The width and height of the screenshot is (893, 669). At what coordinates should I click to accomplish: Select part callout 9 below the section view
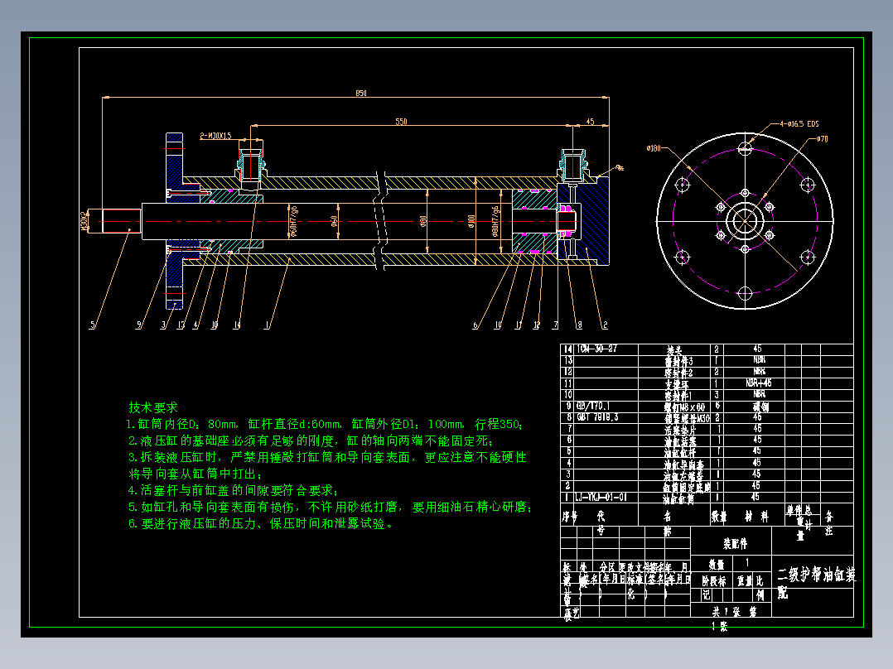pyautogui.click(x=138, y=325)
